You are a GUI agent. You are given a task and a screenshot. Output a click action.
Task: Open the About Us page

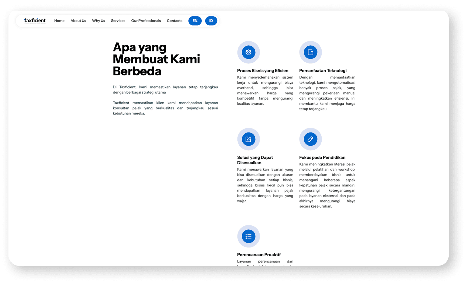coord(78,21)
